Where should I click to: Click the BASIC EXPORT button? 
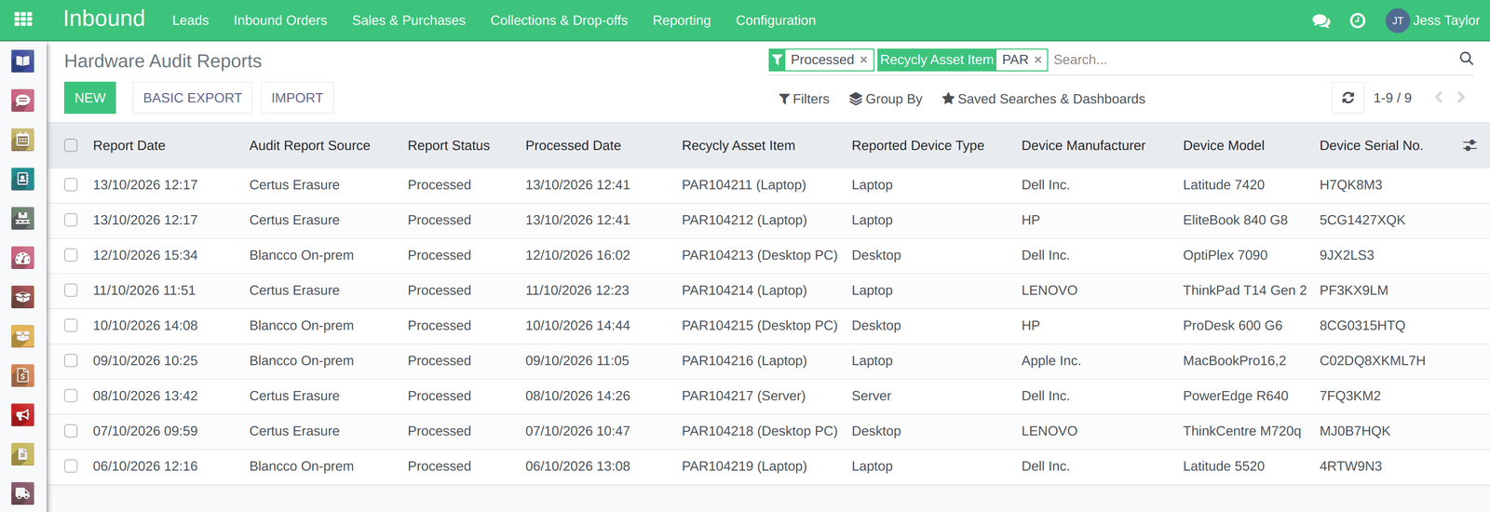[193, 98]
